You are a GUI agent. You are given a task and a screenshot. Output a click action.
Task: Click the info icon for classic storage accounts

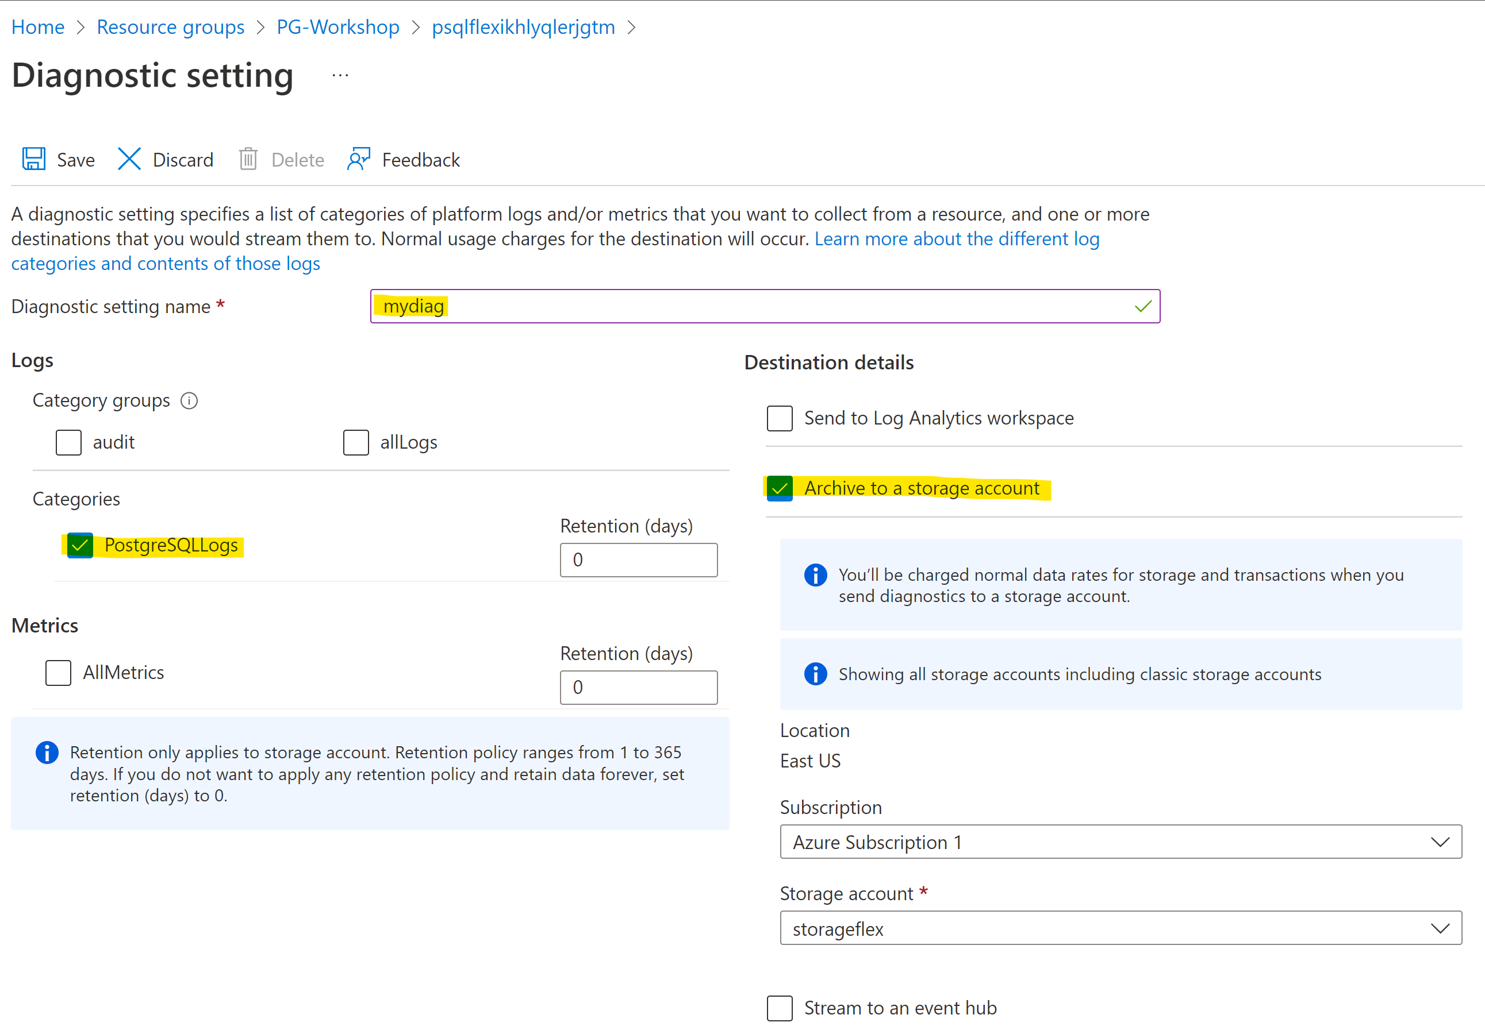click(815, 674)
